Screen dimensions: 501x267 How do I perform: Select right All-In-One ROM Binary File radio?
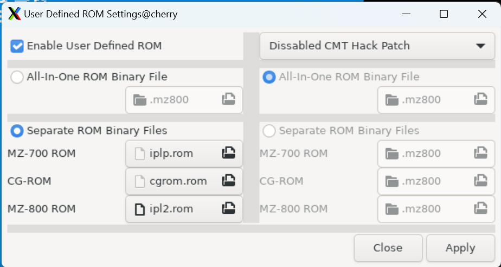click(x=269, y=77)
